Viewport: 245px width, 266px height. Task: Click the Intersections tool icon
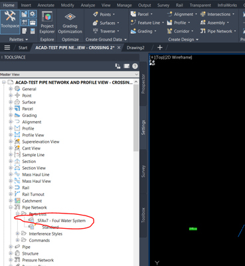click(203, 14)
